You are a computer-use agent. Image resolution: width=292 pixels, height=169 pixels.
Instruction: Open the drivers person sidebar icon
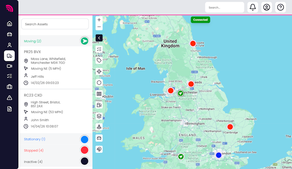[9, 45]
